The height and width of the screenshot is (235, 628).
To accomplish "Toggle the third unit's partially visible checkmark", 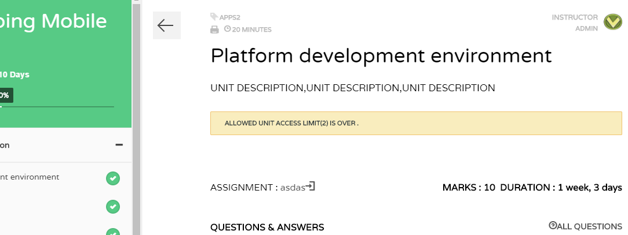I will (113, 232).
